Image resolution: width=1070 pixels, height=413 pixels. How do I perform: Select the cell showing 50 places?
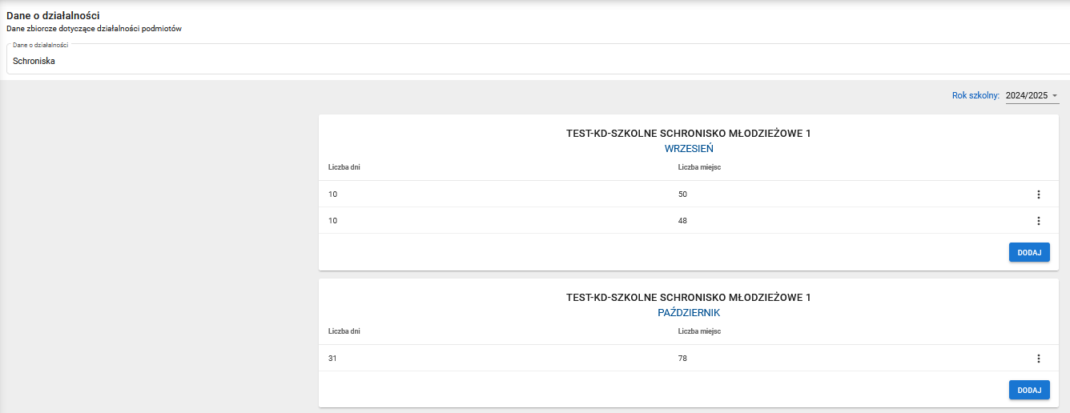click(682, 194)
